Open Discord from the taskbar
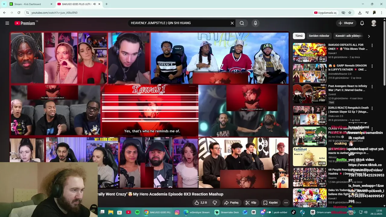This screenshot has width=386, height=217. click(262, 212)
